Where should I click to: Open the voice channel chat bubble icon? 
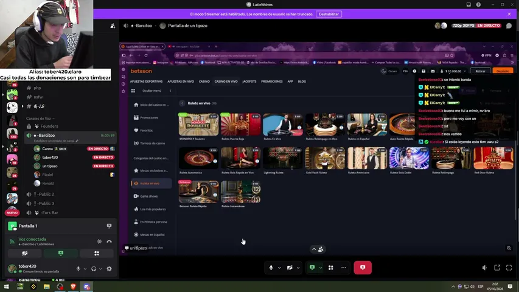point(509,26)
